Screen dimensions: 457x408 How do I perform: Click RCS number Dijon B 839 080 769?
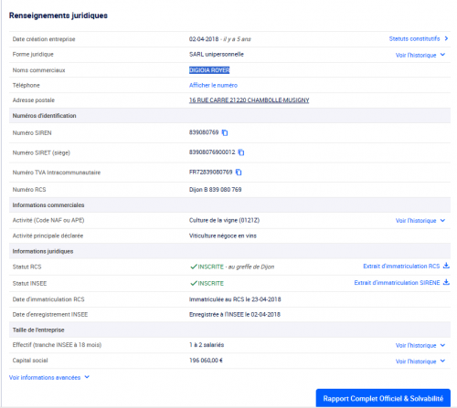[x=216, y=190]
